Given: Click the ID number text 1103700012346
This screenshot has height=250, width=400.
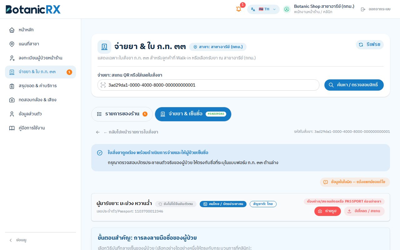Looking at the screenshot, I should [149, 211].
